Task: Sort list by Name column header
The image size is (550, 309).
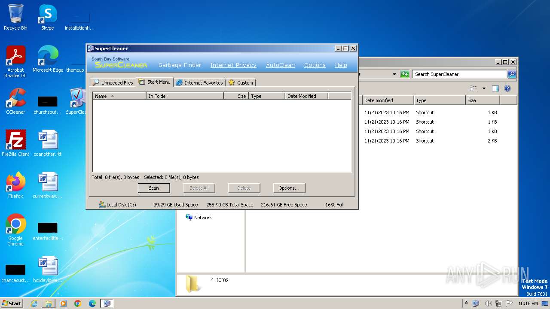Action: coord(119,96)
